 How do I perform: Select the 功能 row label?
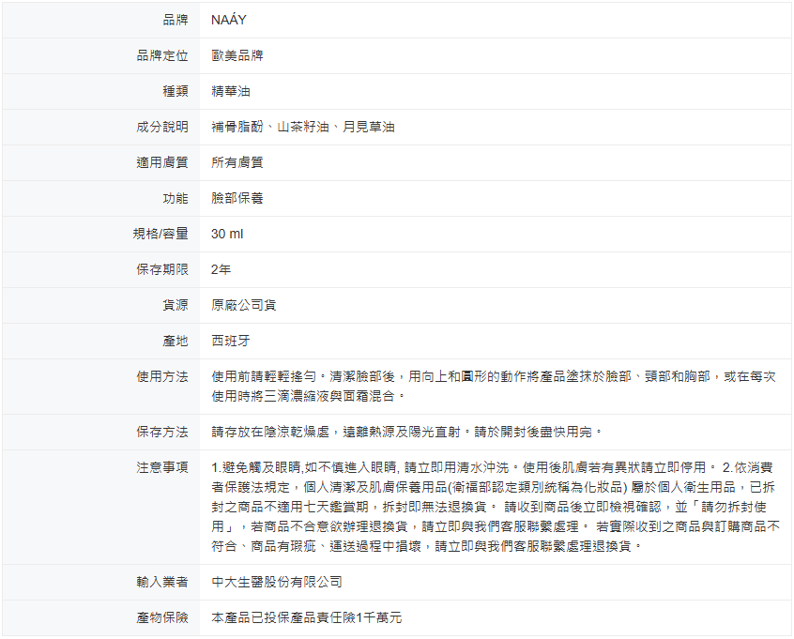pos(176,198)
